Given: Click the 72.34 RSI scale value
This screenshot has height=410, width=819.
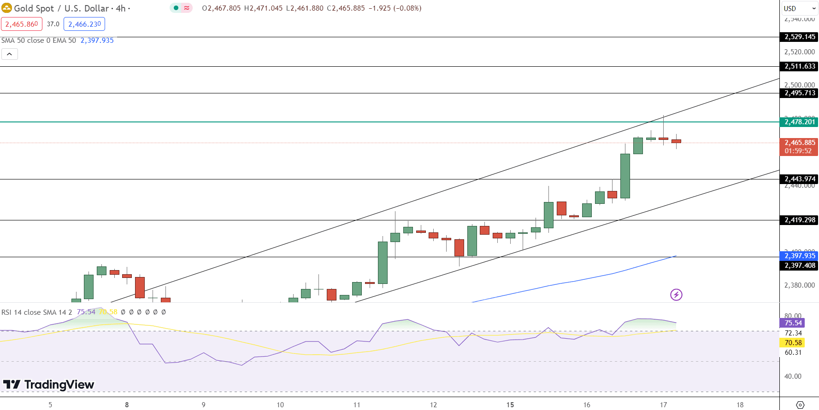Looking at the screenshot, I should (x=793, y=333).
